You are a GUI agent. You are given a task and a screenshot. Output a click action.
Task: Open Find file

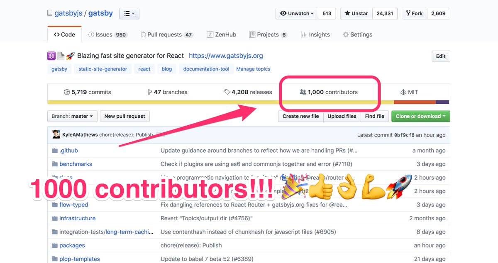pos(375,116)
